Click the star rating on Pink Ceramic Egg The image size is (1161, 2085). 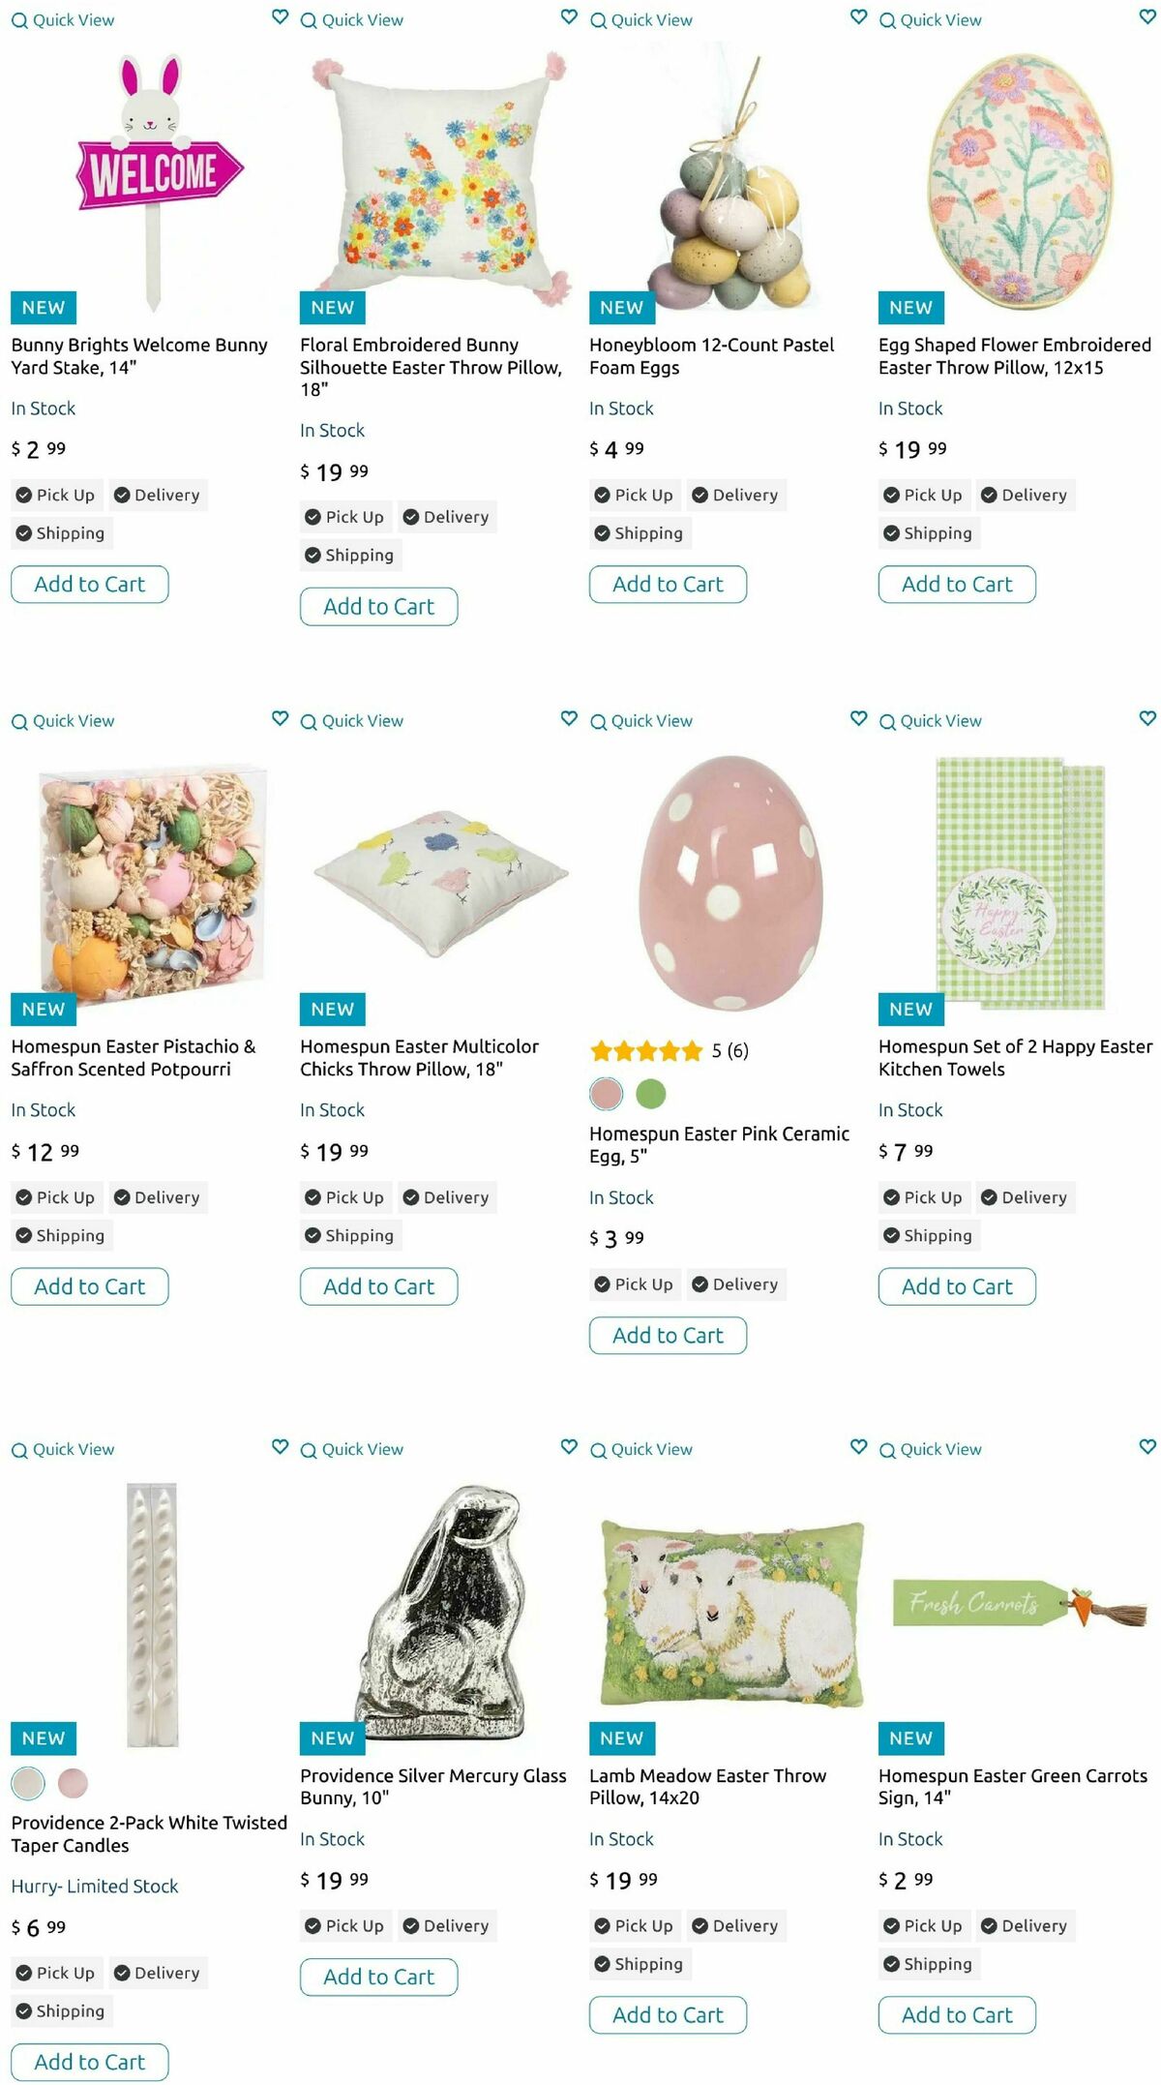pos(646,1051)
